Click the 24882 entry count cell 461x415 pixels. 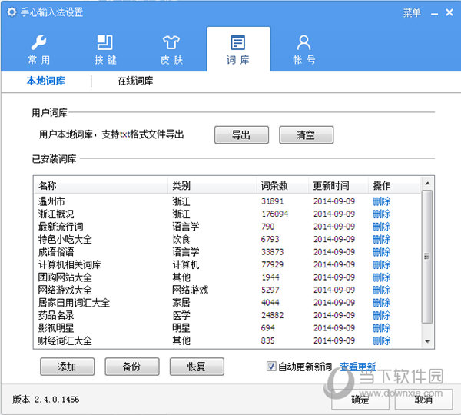pyautogui.click(x=273, y=315)
